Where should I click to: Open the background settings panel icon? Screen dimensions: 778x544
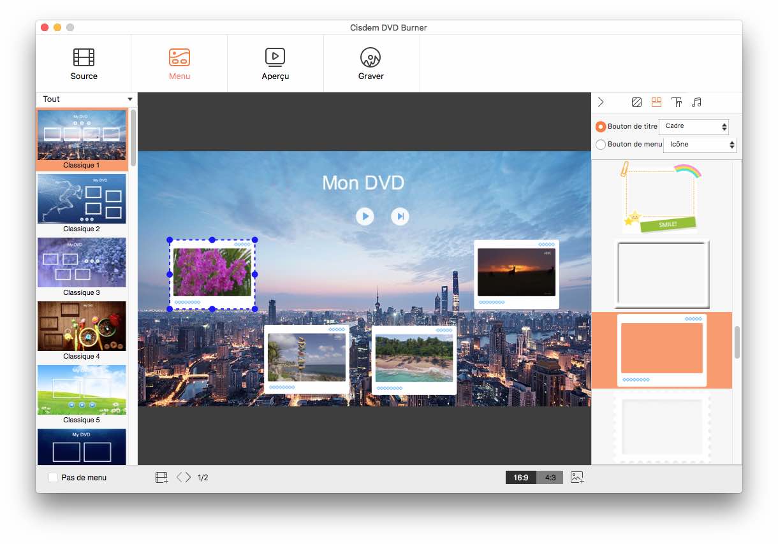(636, 102)
